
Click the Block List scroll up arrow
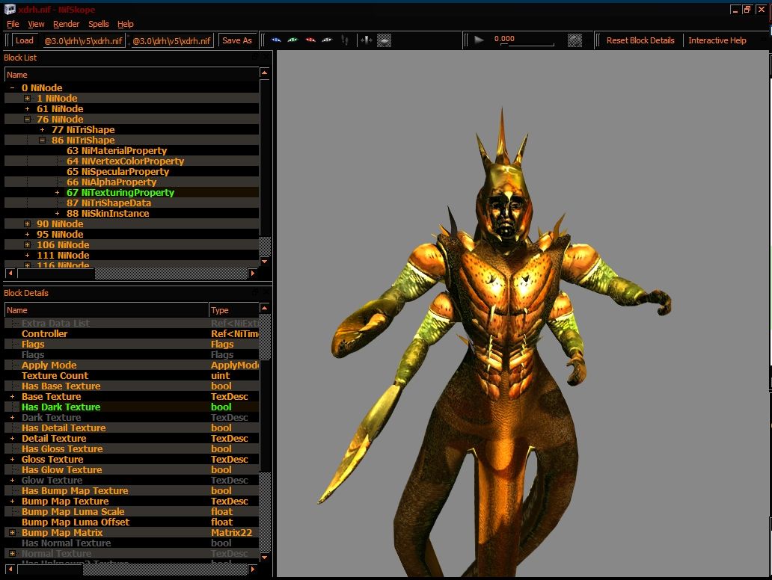coord(264,73)
